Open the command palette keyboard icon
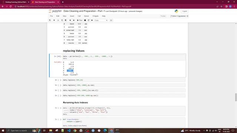This screenshot has height=133, width=237. (x=111, y=20)
